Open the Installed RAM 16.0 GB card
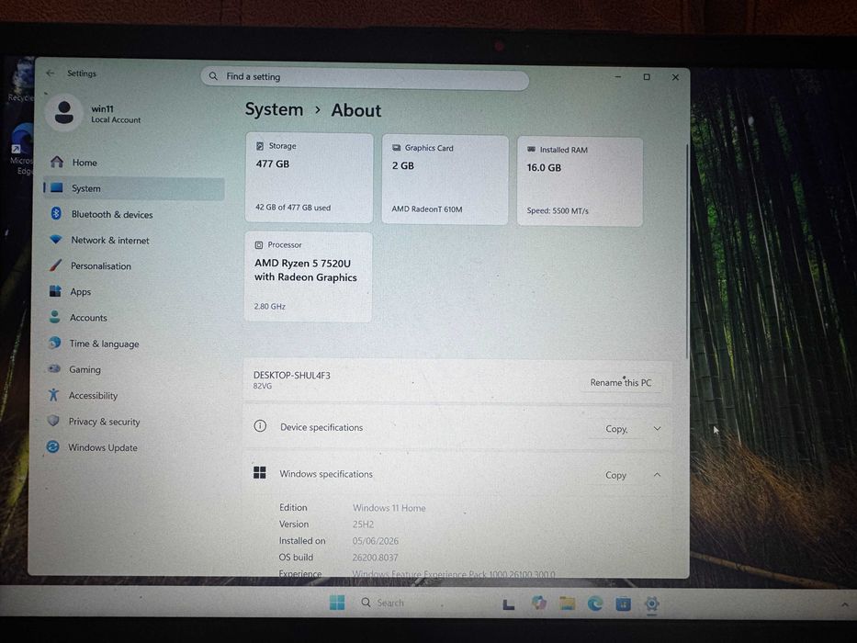857x643 pixels. (580, 181)
